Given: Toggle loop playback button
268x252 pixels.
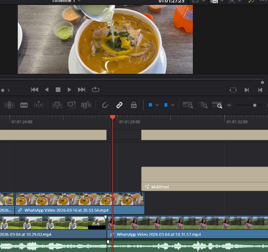Looking at the screenshot, I should coord(96,90).
